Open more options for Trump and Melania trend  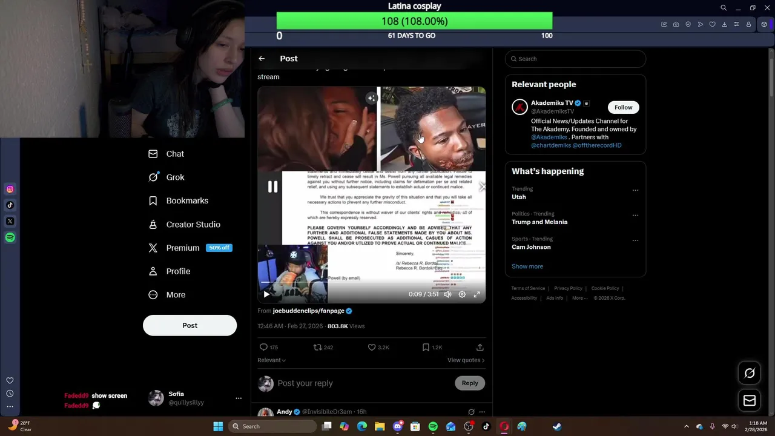click(x=635, y=215)
